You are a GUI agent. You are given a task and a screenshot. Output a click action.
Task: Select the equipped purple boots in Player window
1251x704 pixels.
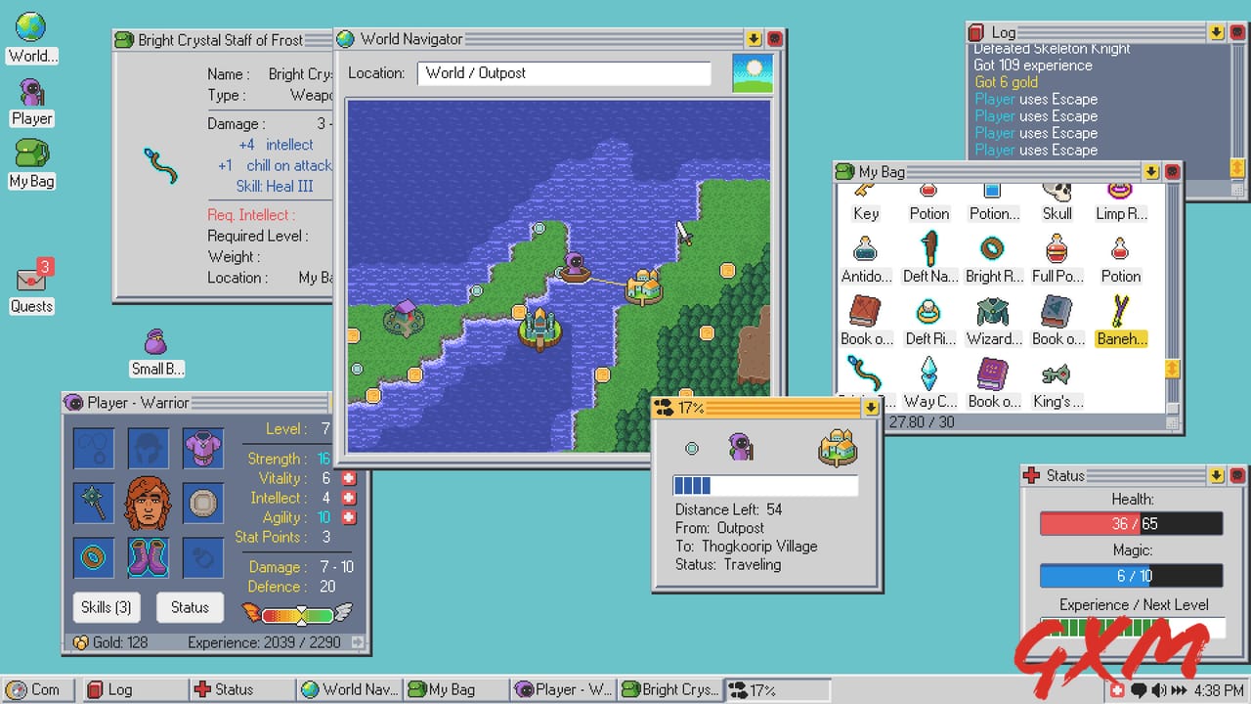148,558
